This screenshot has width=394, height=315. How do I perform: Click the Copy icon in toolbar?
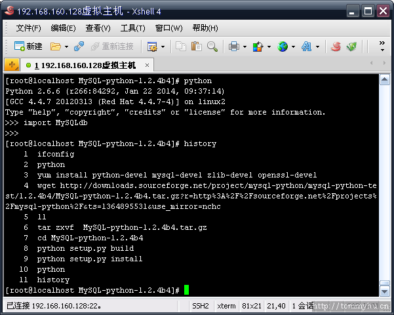tap(181, 46)
